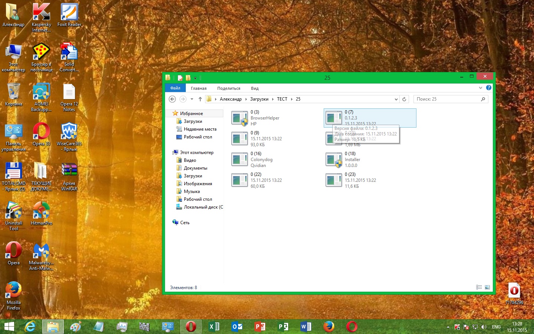Expand the ribbon using the chevron arrow
Viewport: 534px width, 334px height.
[481, 88]
